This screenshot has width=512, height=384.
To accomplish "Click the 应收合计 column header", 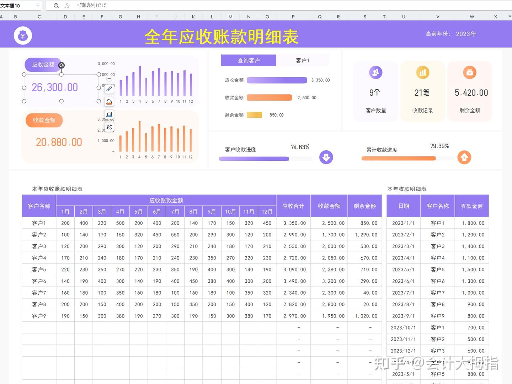I will (x=293, y=206).
